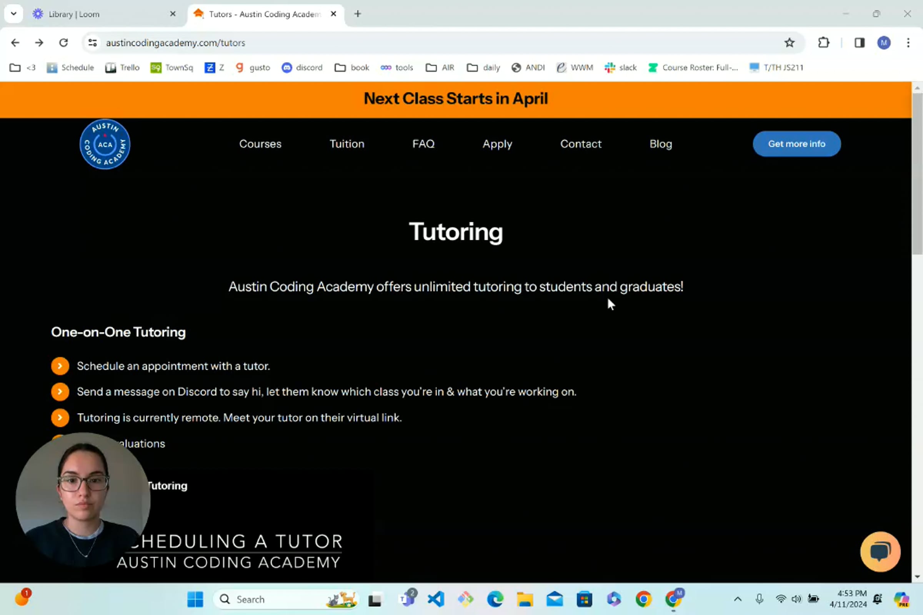923x615 pixels.
Task: Expand the tab search dropdown arrow
Action: tap(14, 14)
